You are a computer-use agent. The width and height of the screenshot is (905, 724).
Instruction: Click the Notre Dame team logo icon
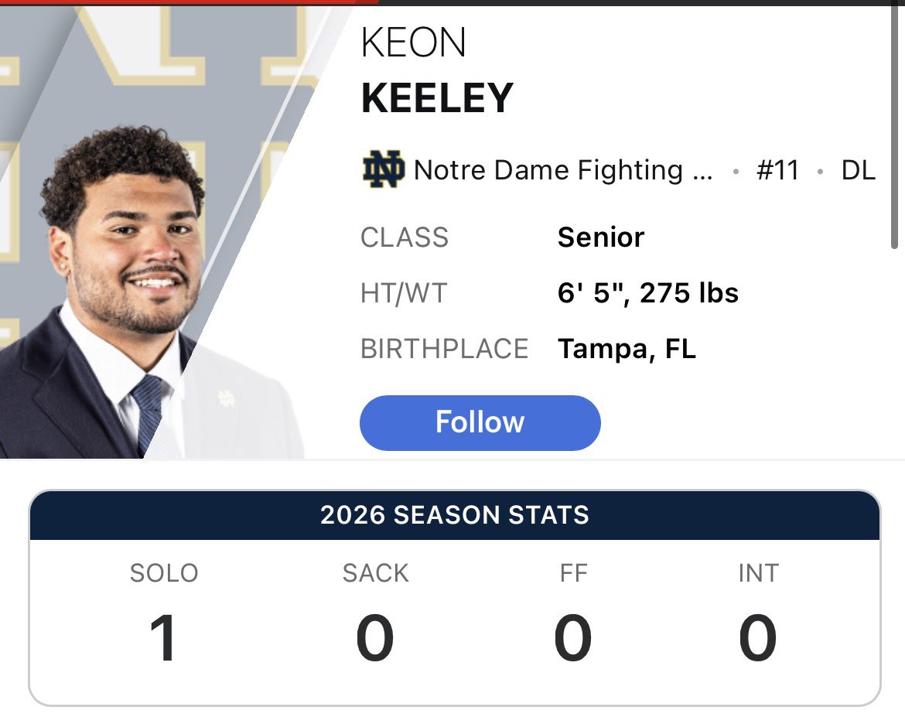pyautogui.click(x=383, y=169)
